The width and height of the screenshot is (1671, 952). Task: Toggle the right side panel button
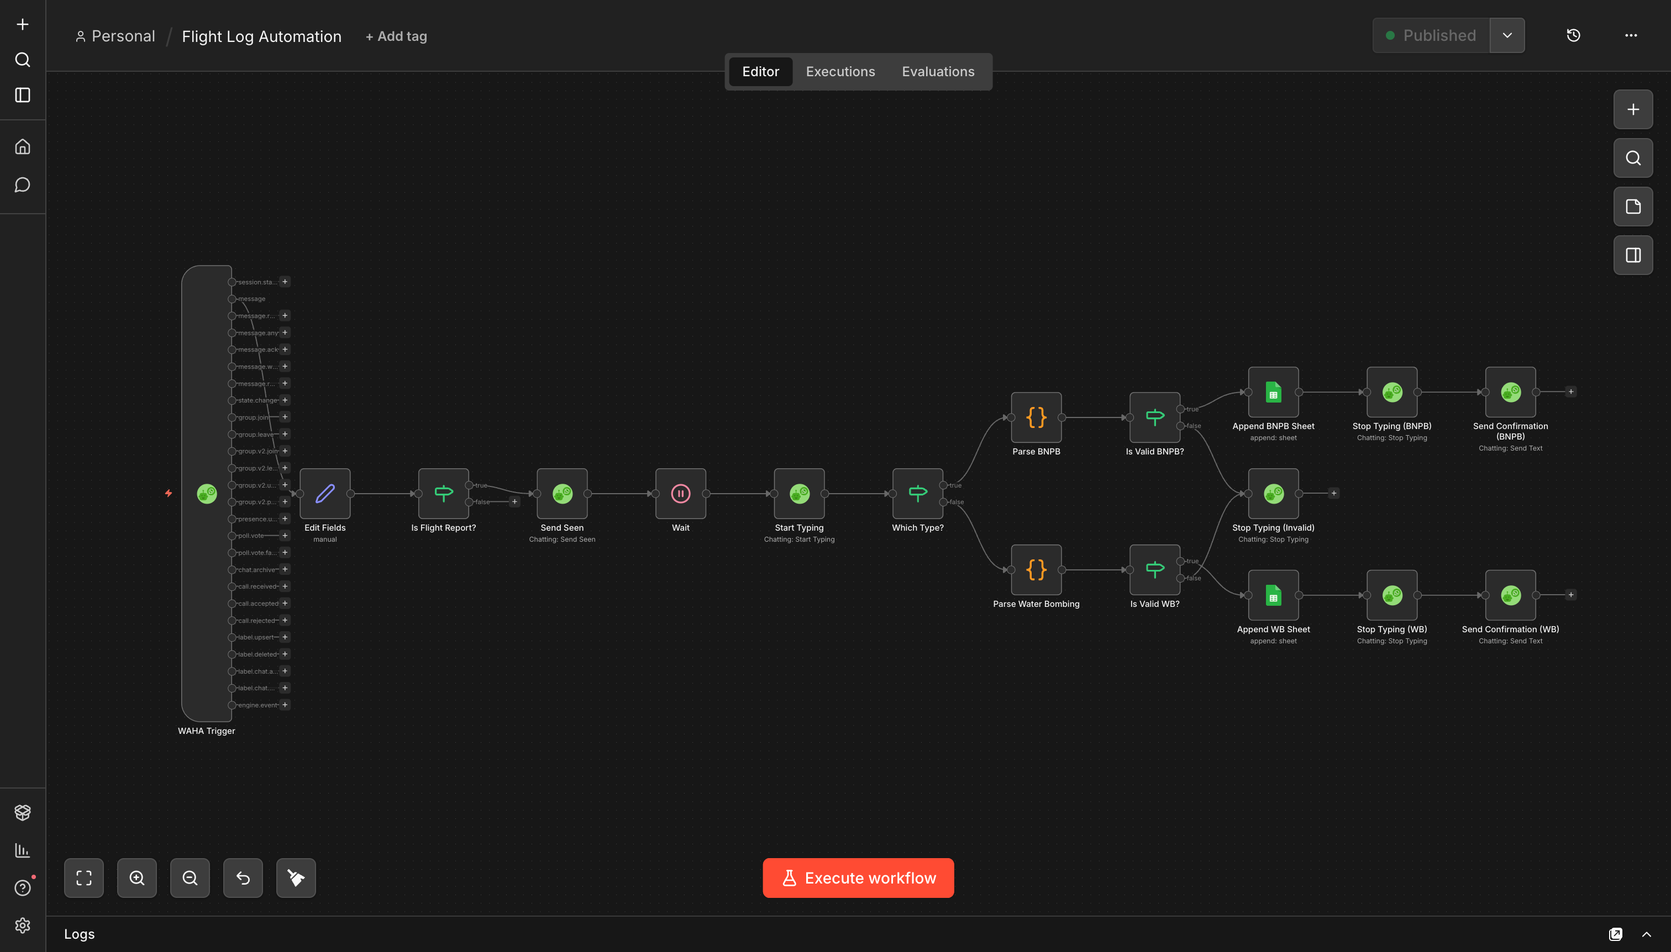click(x=1633, y=255)
